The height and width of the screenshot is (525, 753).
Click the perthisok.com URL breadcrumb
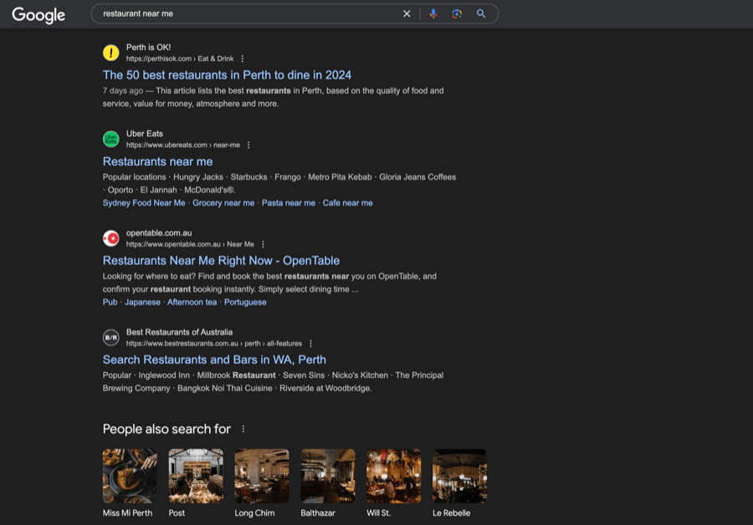pos(180,59)
